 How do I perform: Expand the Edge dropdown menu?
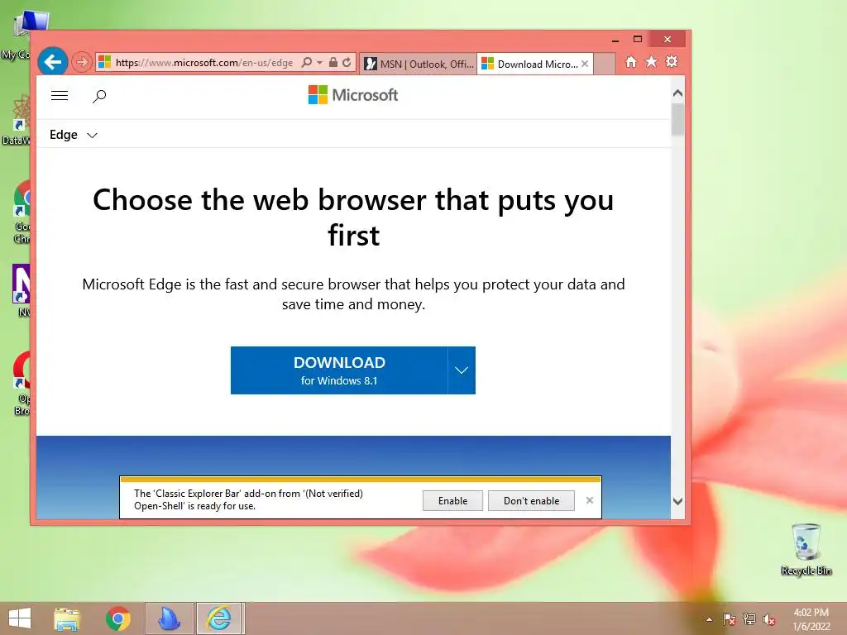click(74, 135)
